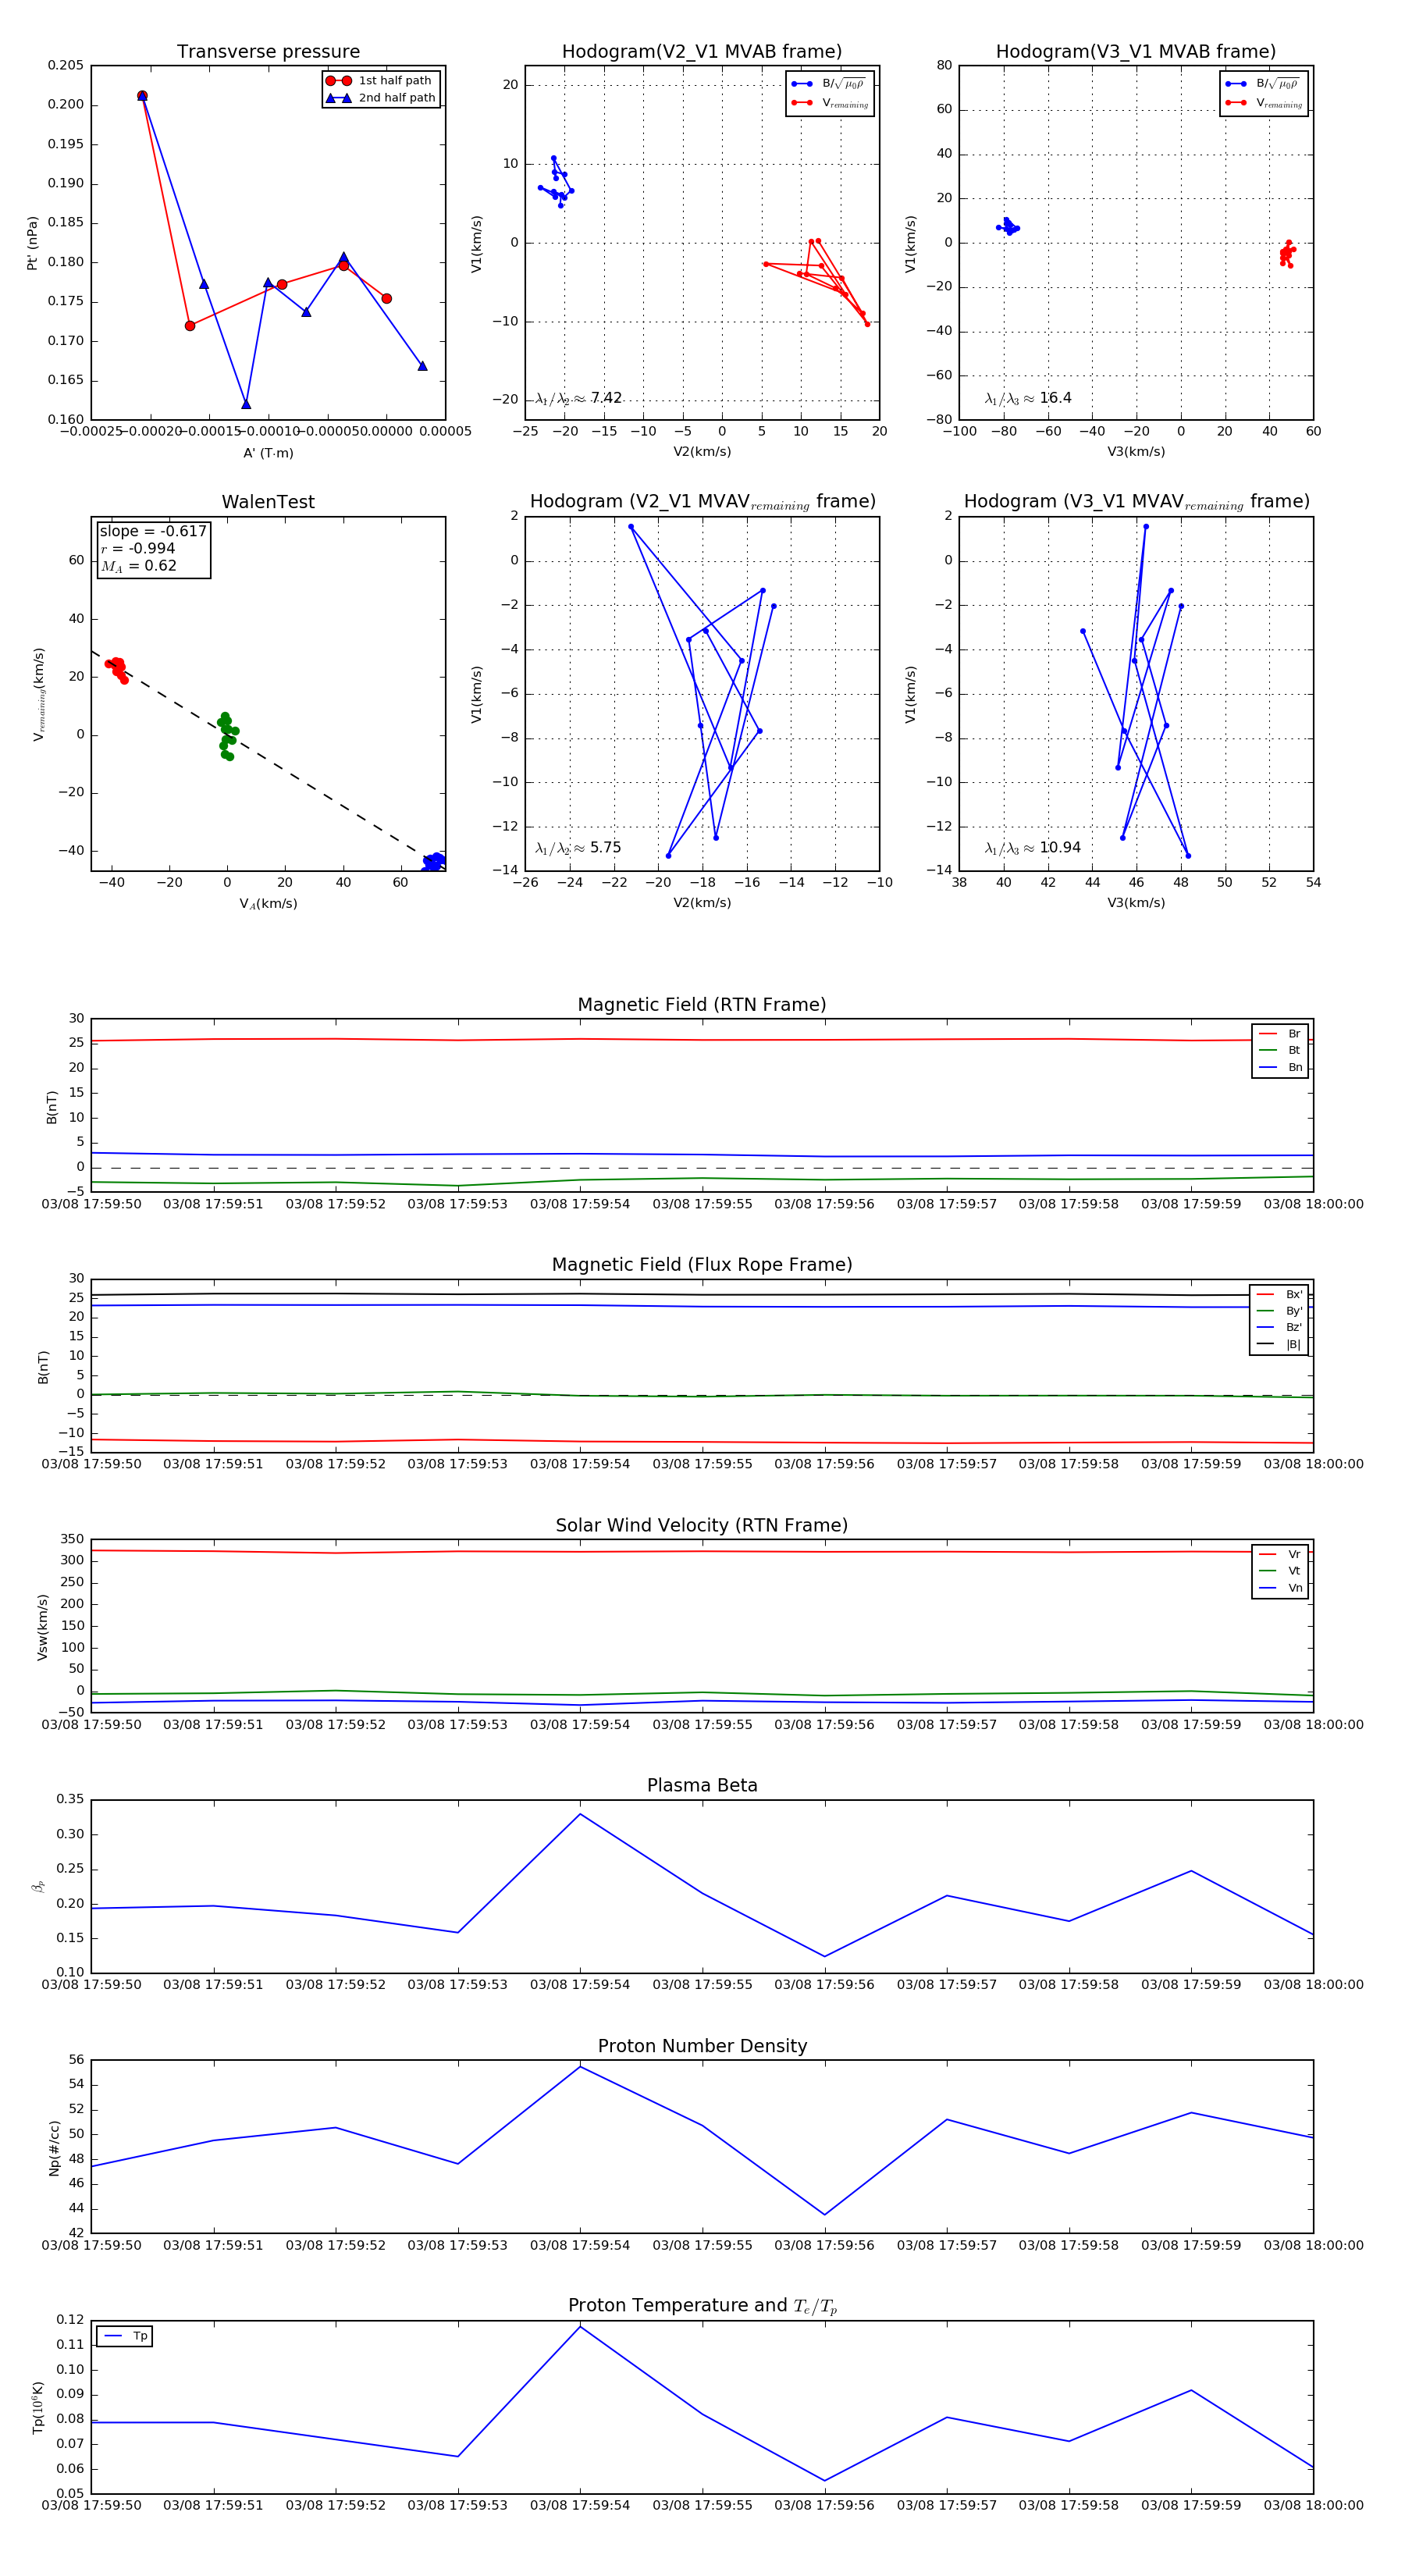The width and height of the screenshot is (1405, 2576).
Task: Click the "Tp(10^6K)" axis label
Action: (x=39, y=2408)
